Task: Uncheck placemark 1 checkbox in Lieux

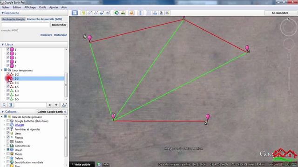Action: coord(8,49)
